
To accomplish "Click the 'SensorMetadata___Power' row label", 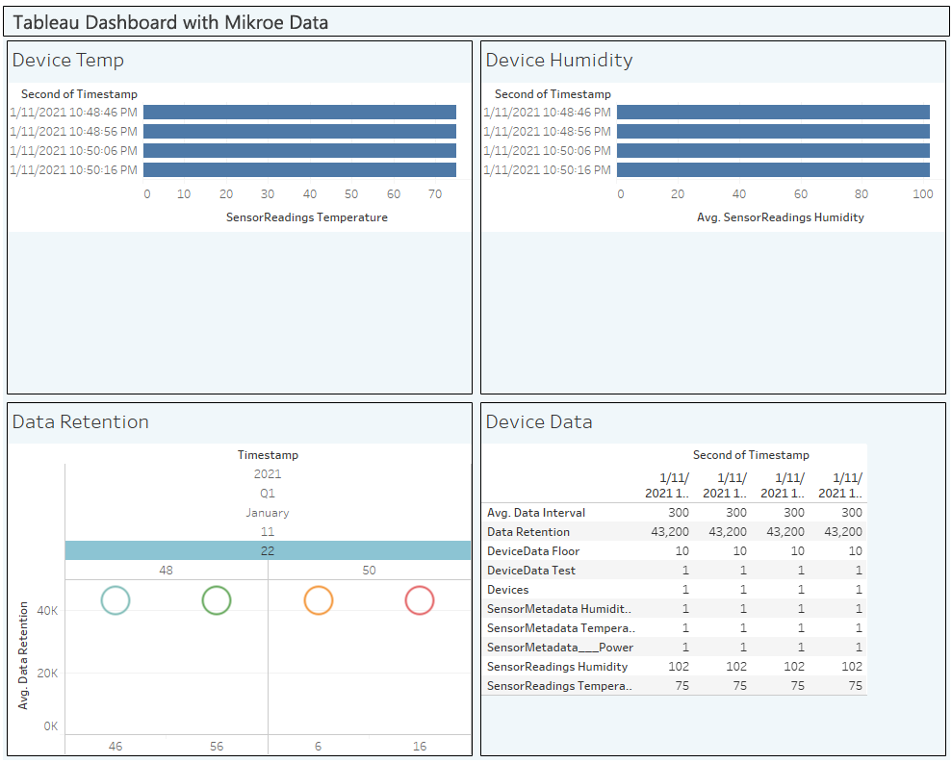I will (x=560, y=648).
